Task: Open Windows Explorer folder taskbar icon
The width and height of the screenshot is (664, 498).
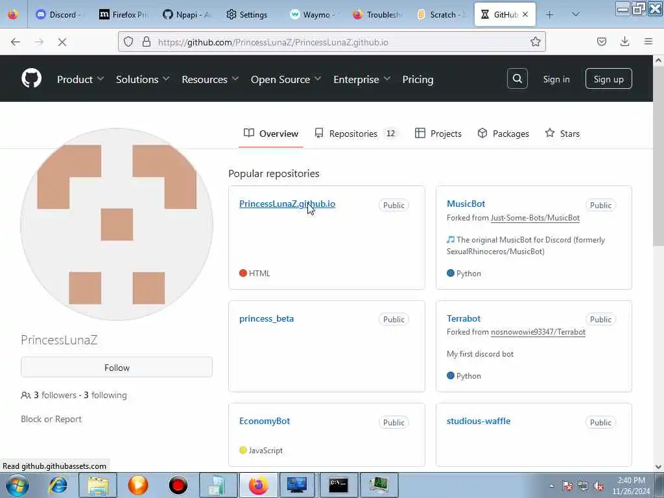Action: [99, 485]
